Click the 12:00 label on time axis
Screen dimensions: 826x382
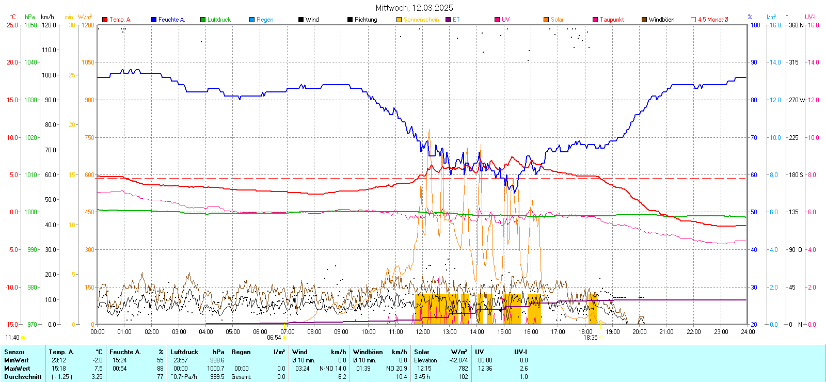(422, 331)
